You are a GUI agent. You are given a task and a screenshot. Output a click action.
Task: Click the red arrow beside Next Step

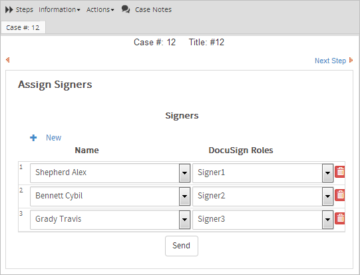tap(351, 60)
